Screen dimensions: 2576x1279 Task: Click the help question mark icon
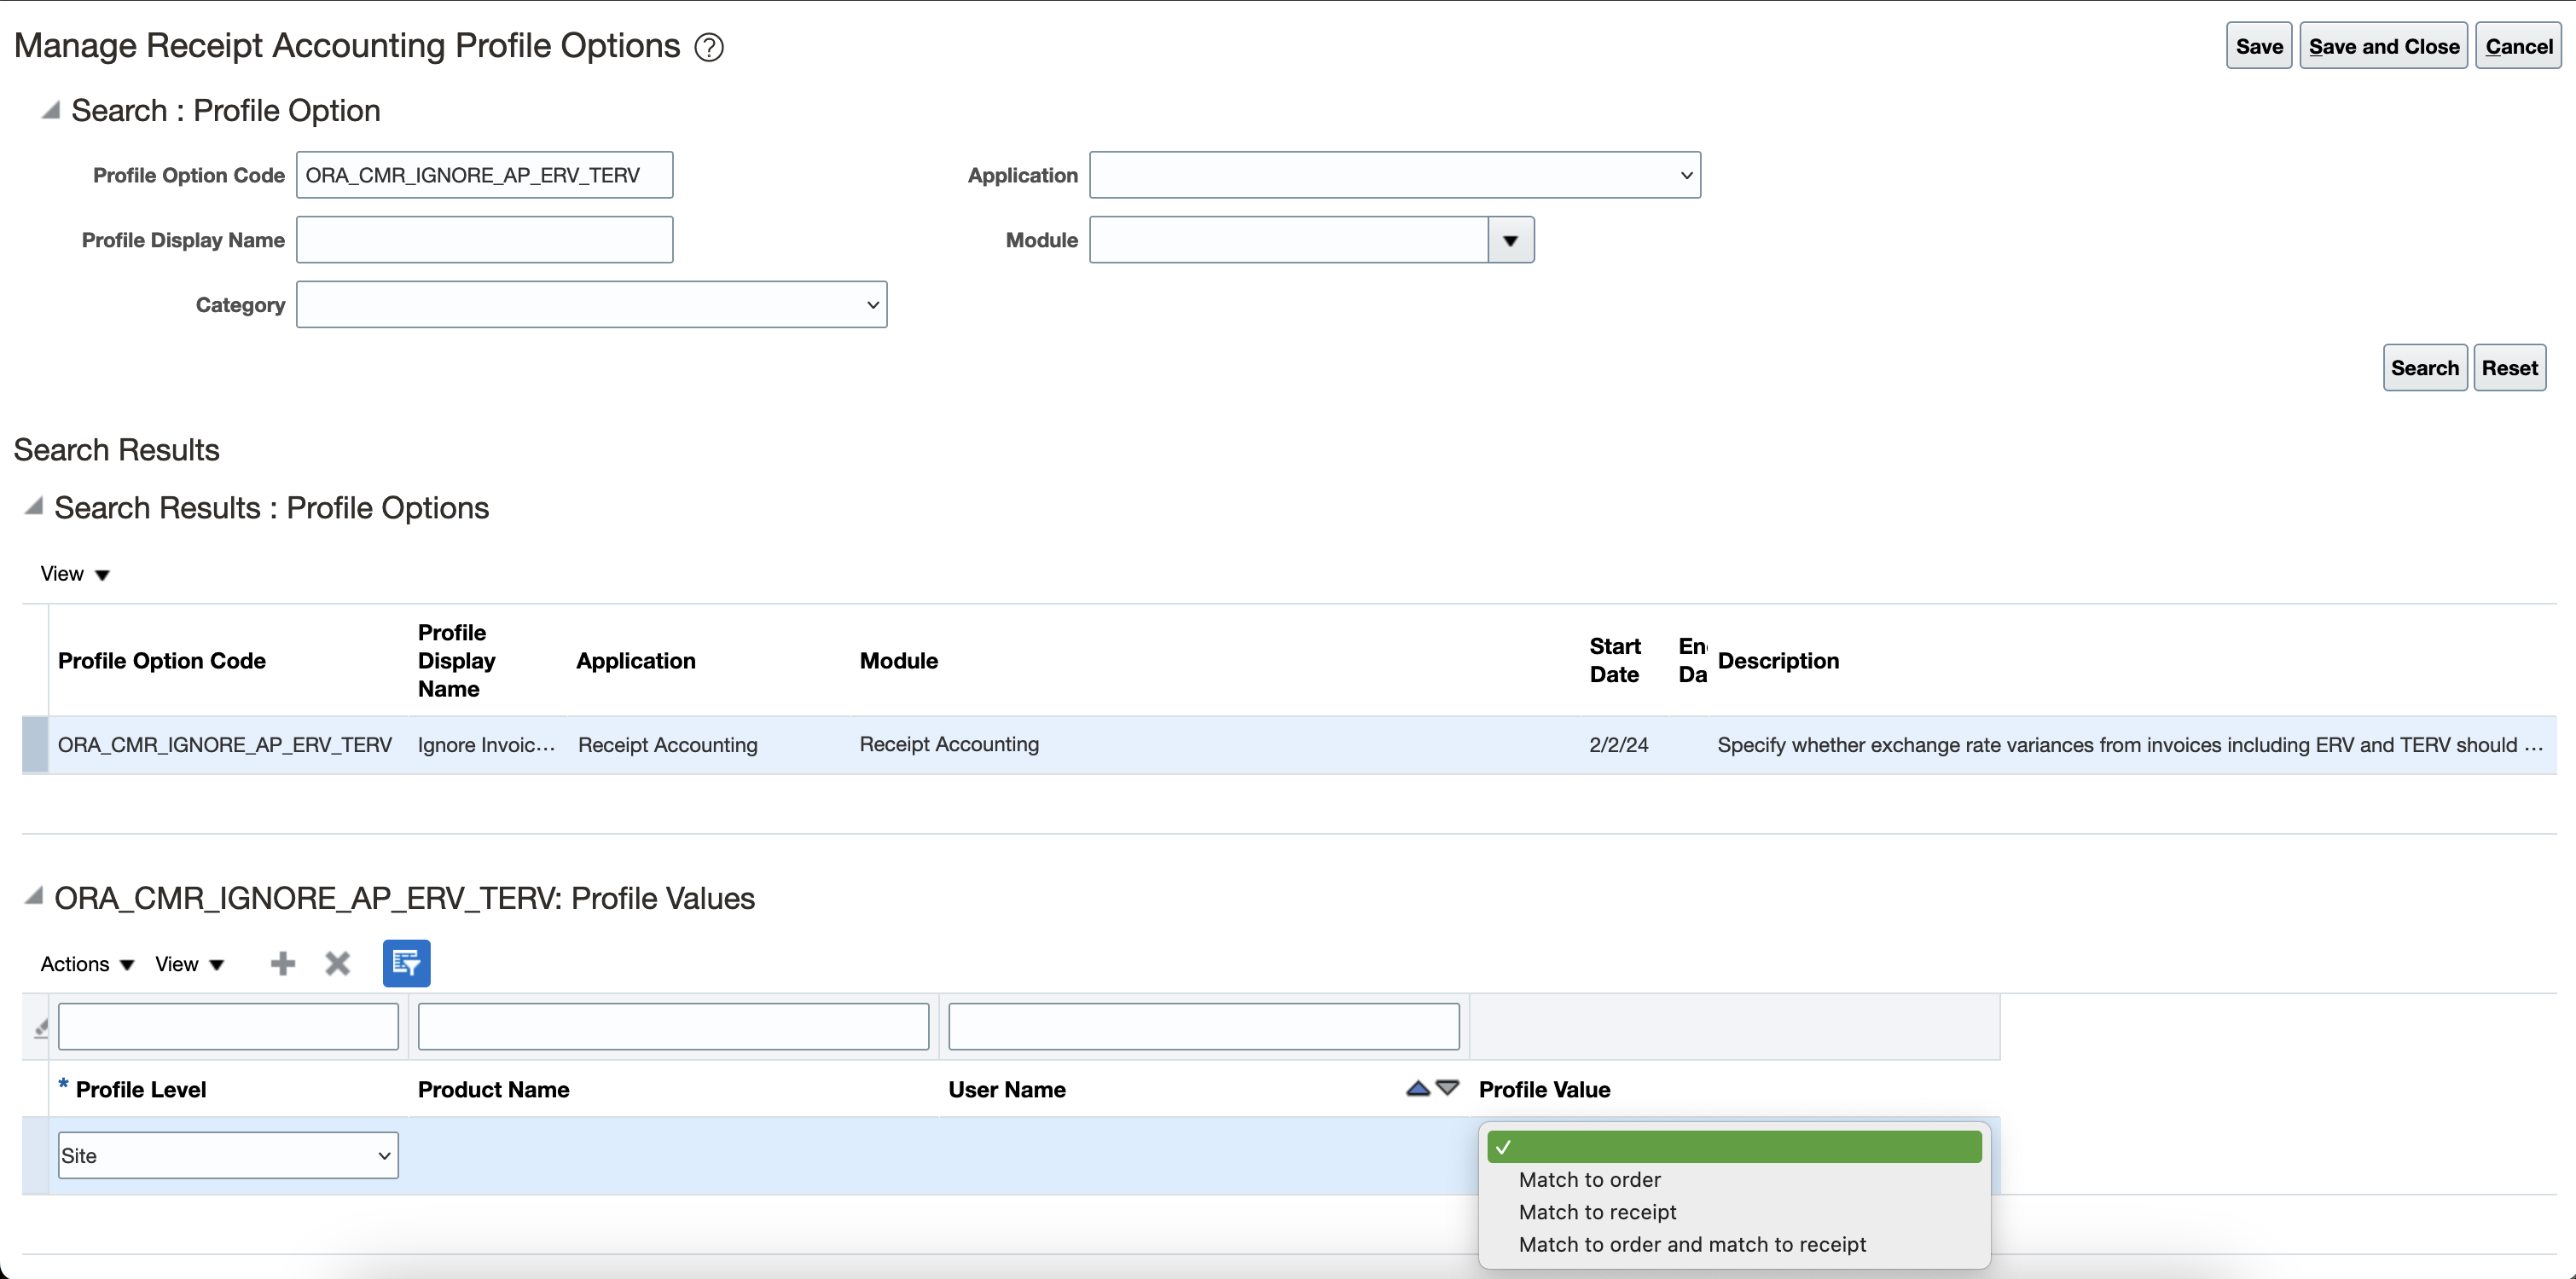(x=708, y=47)
